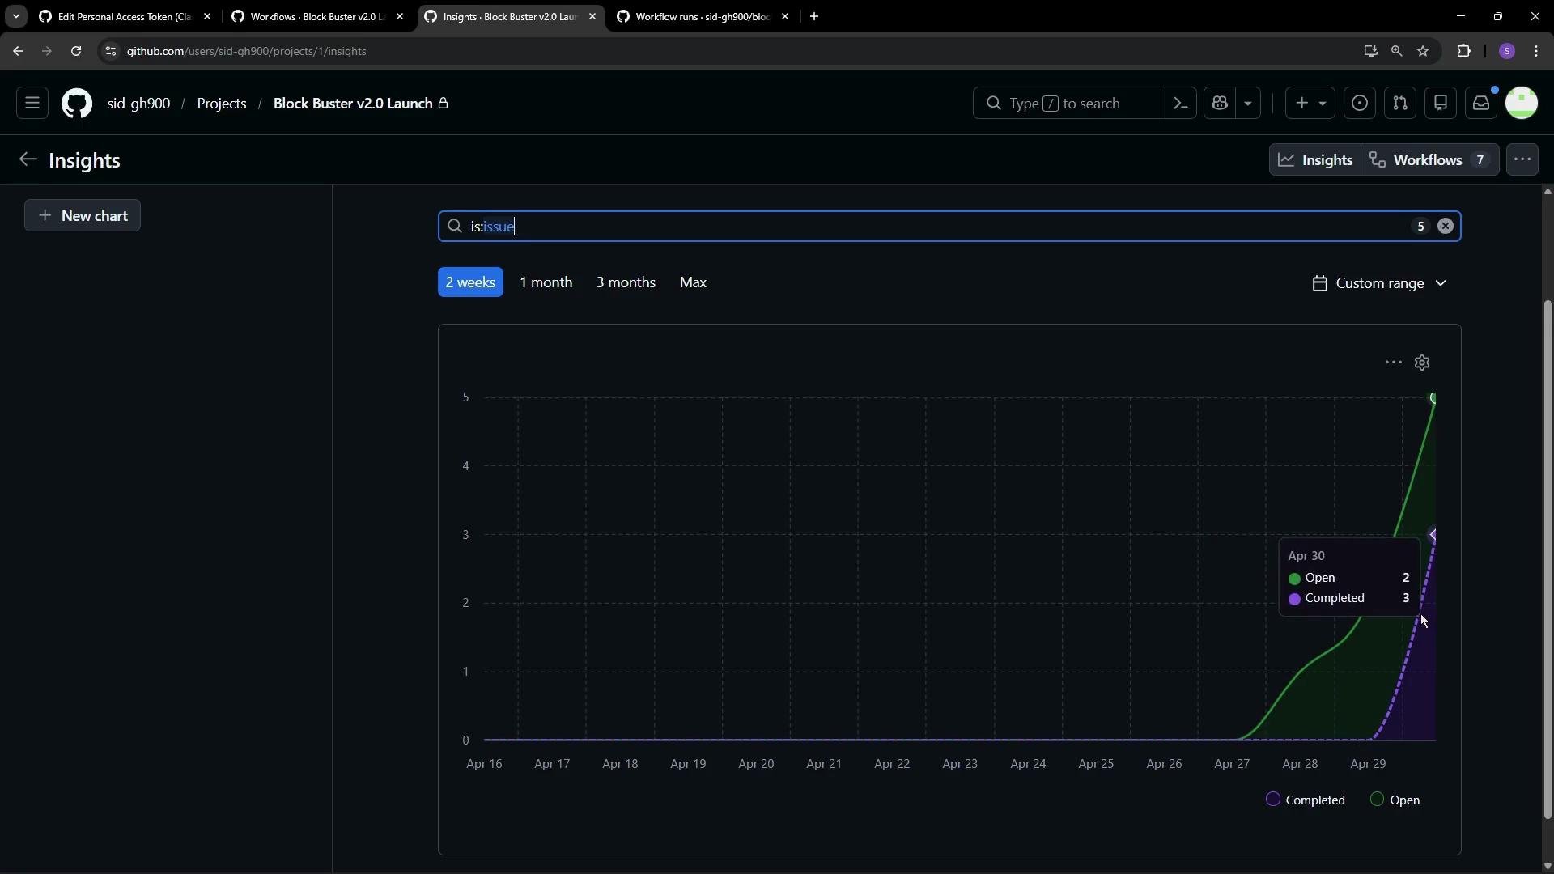Open a new browser tab
Viewport: 1554px width, 874px height.
tap(814, 16)
